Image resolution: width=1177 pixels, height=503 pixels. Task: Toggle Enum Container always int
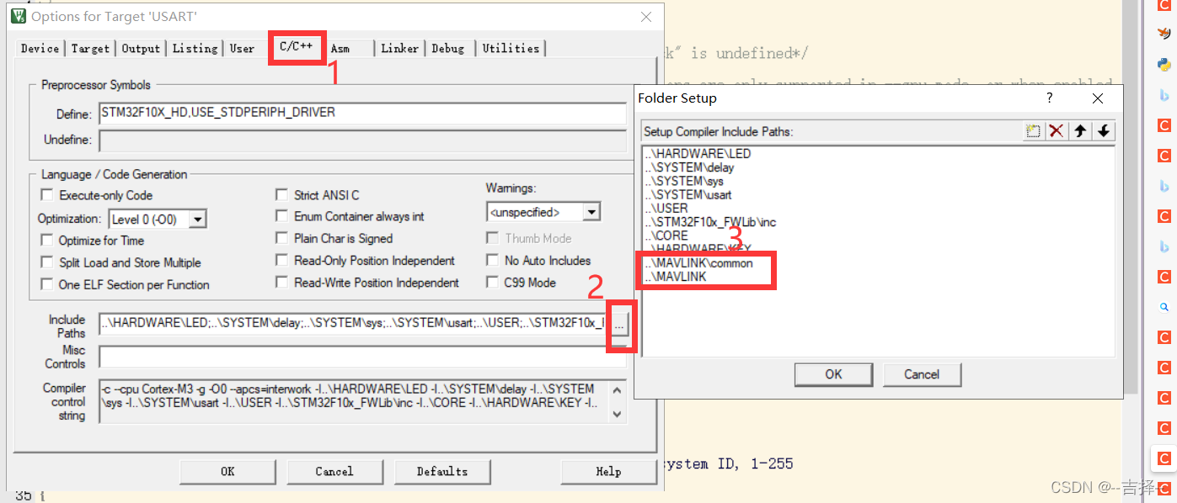click(281, 216)
